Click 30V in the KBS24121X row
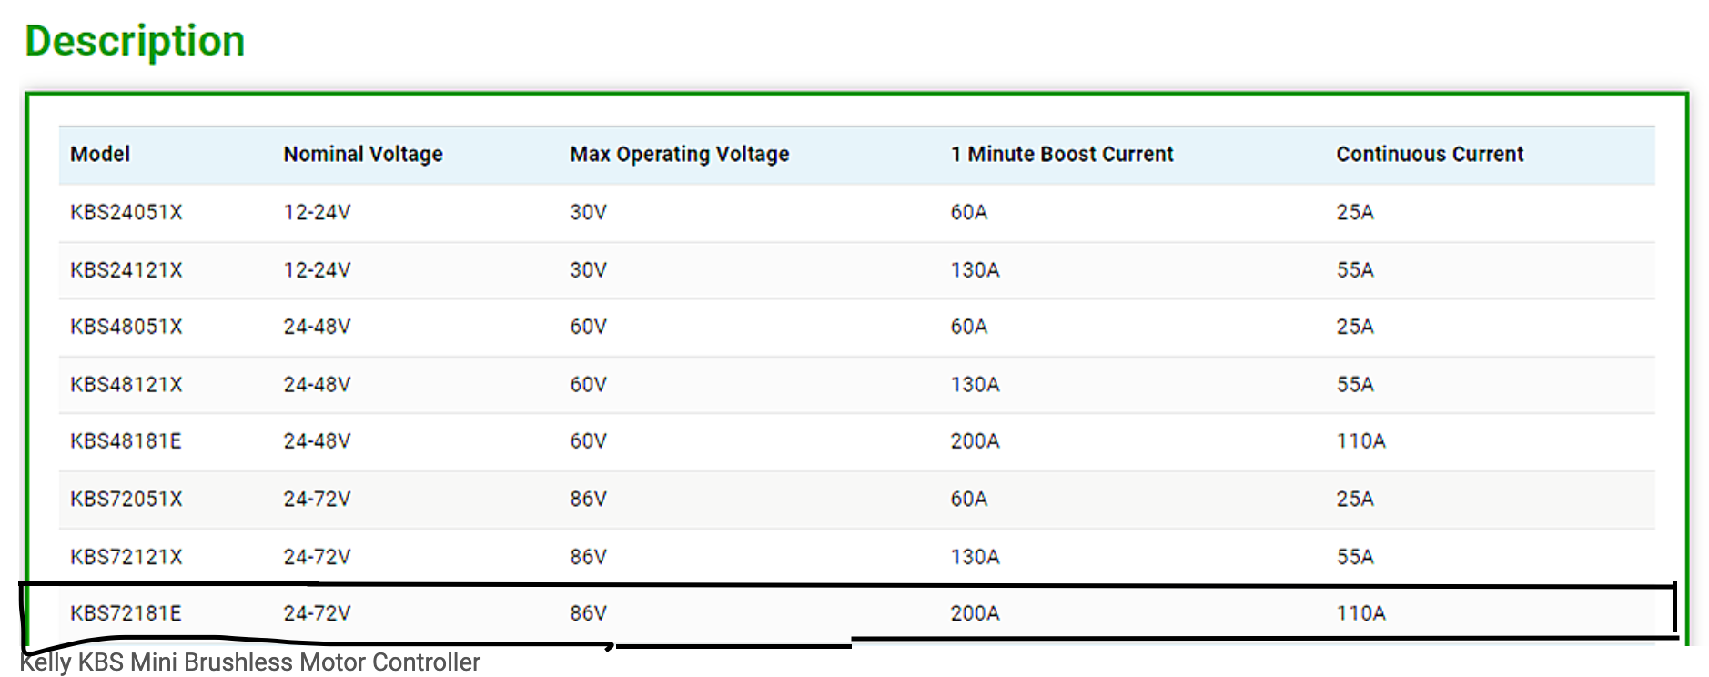Image resolution: width=1709 pixels, height=677 pixels. [588, 270]
